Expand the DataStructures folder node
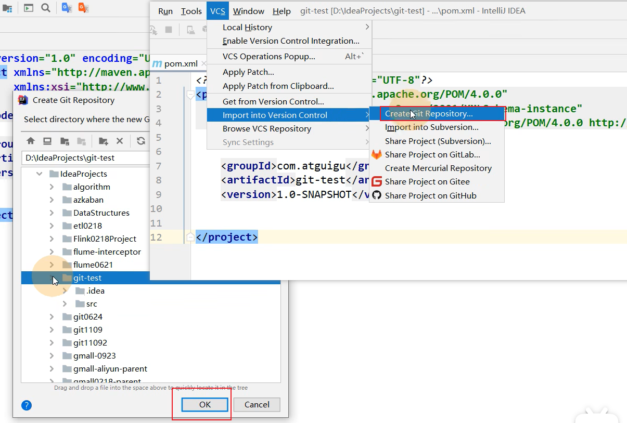The image size is (627, 423). 52,213
